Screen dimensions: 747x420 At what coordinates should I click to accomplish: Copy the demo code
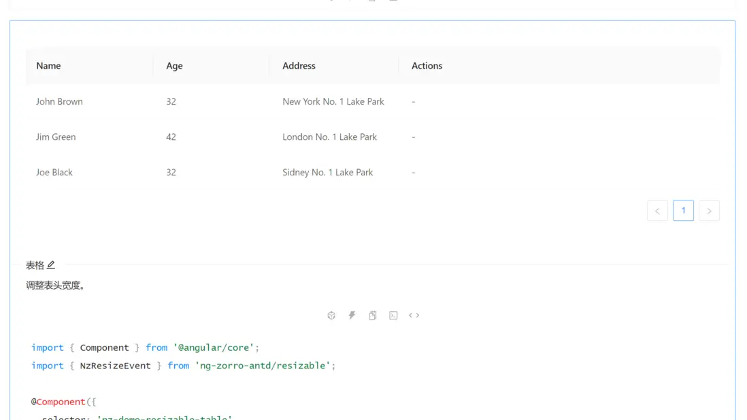tap(373, 315)
